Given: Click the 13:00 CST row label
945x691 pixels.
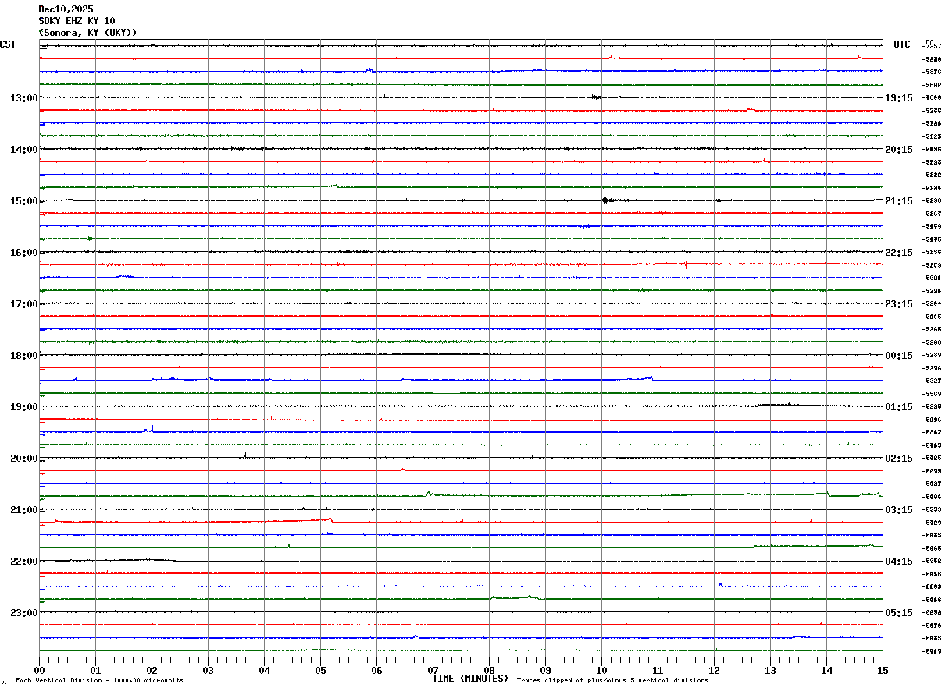Looking at the screenshot, I should point(23,98).
